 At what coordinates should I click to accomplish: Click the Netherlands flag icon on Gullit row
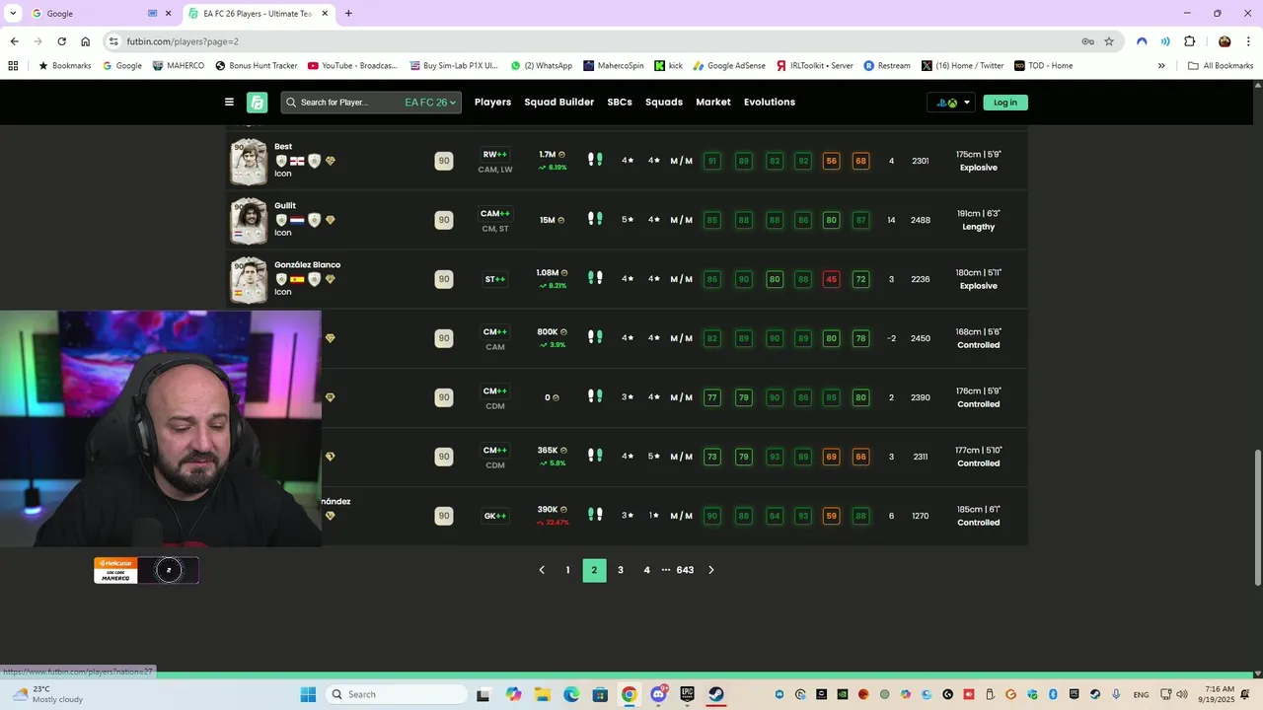click(297, 220)
